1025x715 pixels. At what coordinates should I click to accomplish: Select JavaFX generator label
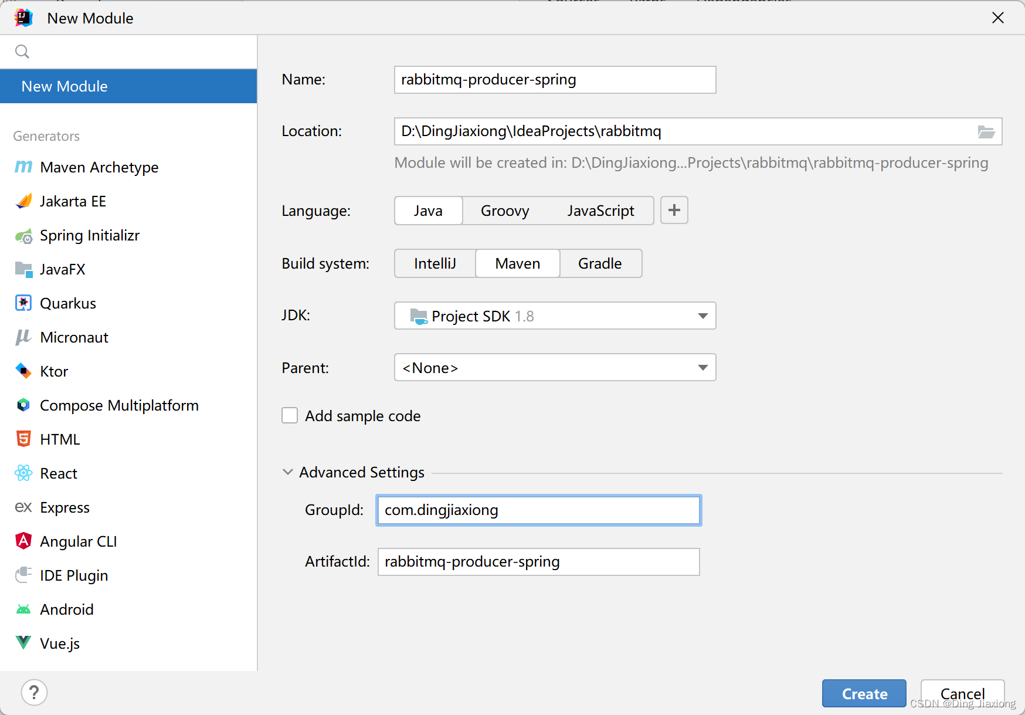63,269
